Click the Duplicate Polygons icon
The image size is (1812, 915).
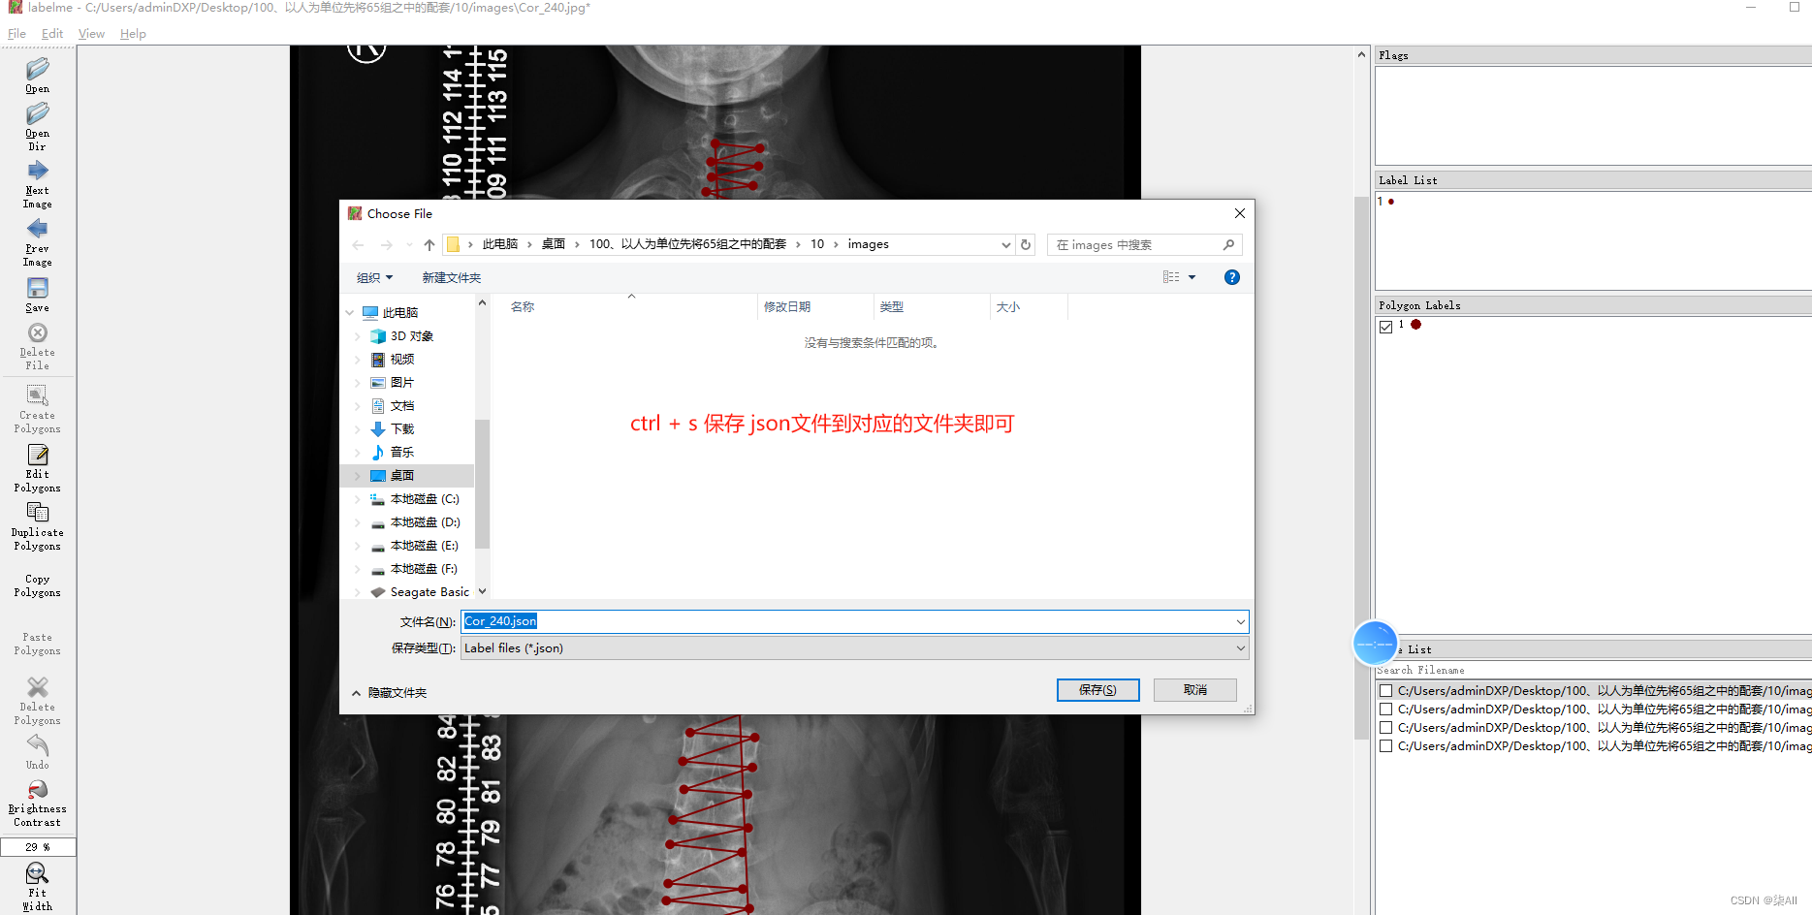point(37,513)
